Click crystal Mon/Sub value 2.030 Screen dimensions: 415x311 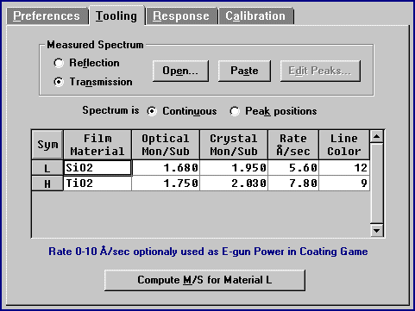(234, 183)
